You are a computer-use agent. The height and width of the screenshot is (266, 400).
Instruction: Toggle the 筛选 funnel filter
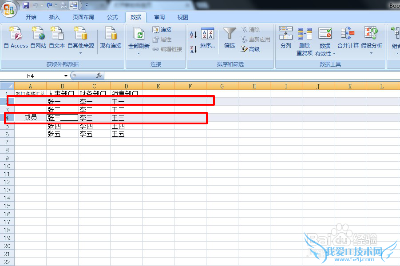[x=230, y=38]
